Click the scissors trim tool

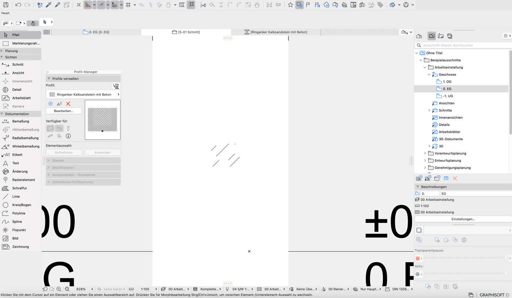click(203, 5)
